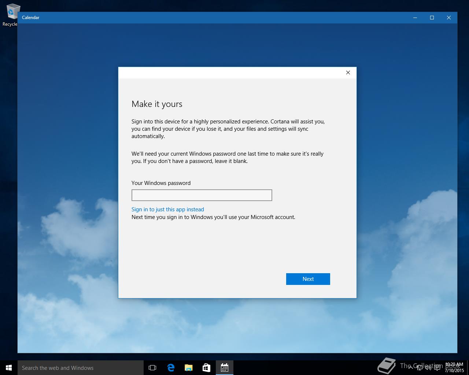The width and height of the screenshot is (469, 375).
Task: Click the Next button
Action: [x=308, y=279]
